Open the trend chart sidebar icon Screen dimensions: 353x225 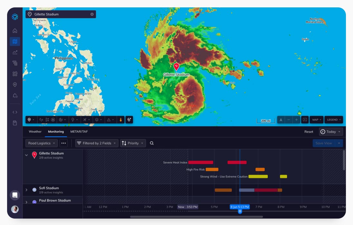click(x=15, y=52)
